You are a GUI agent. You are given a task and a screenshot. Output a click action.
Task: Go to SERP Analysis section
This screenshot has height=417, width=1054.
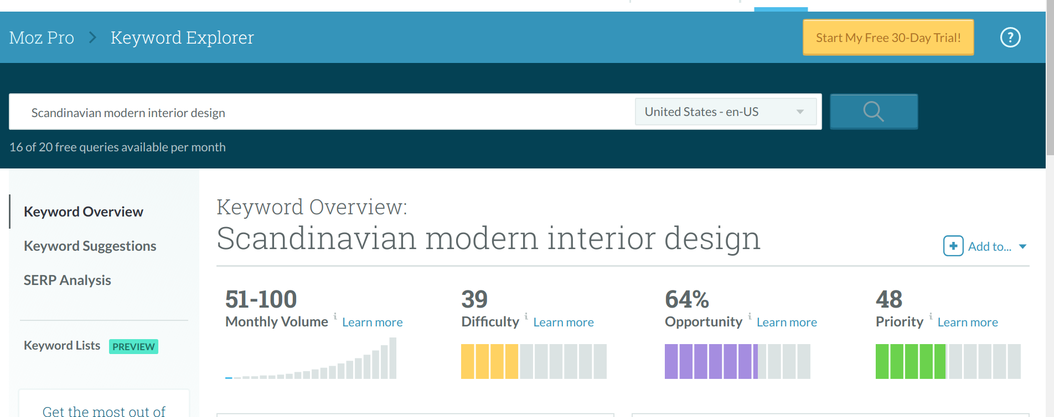tap(68, 280)
